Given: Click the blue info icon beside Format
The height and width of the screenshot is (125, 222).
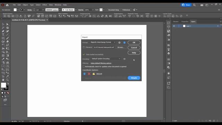Looking at the screenshot, I should [x=124, y=42].
